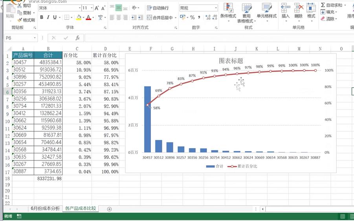
Task: Open the font name dropdown 宋体
Action: (80, 8)
